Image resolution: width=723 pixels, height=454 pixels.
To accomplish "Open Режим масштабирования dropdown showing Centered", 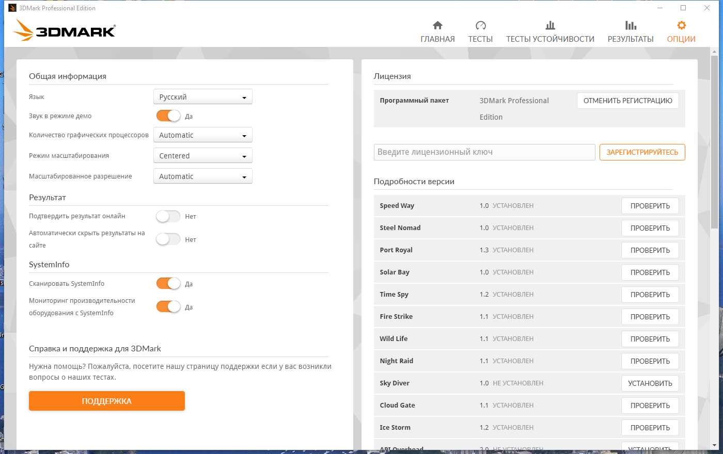I will pyautogui.click(x=203, y=156).
